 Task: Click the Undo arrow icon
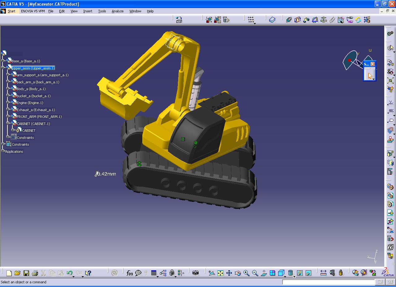(70, 273)
